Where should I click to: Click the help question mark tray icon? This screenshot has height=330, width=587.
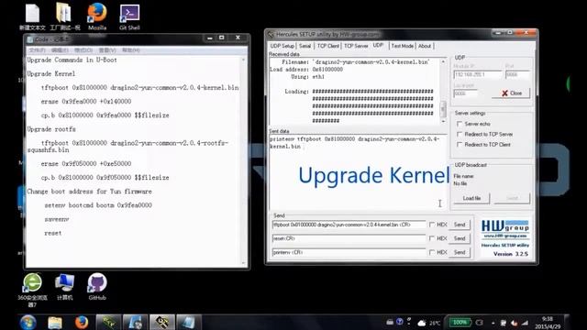(x=400, y=322)
